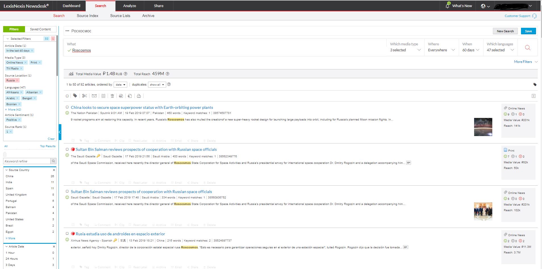Open the China looks to secure space article
542x269 pixels.
click(142, 107)
